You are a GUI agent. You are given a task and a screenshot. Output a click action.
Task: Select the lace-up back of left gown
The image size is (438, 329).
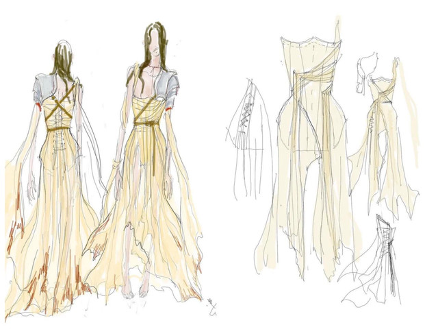pyautogui.click(x=63, y=141)
